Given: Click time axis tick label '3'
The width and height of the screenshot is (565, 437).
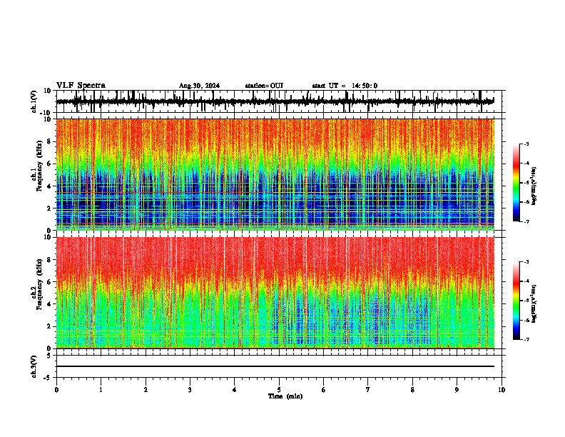Looking at the screenshot, I should point(190,390).
